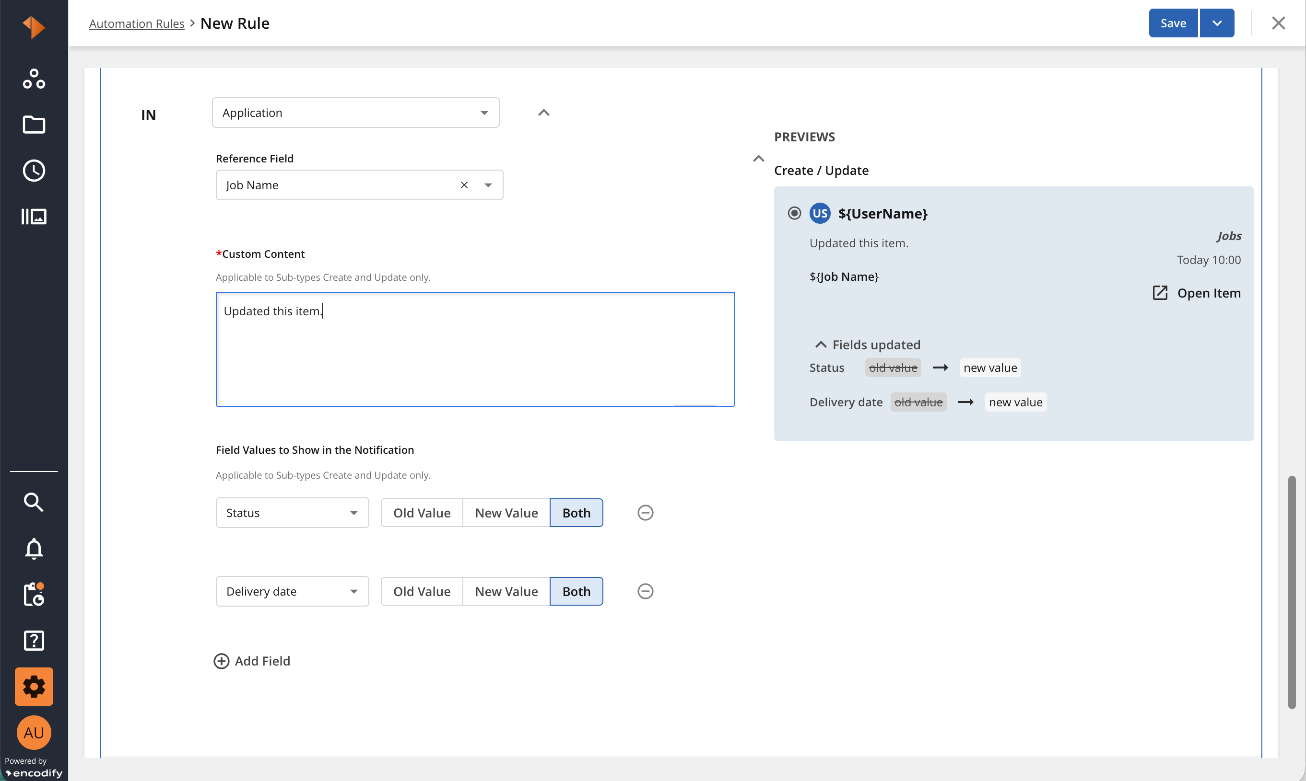
Task: Collapse the Create / Update preview chevron
Action: [758, 159]
